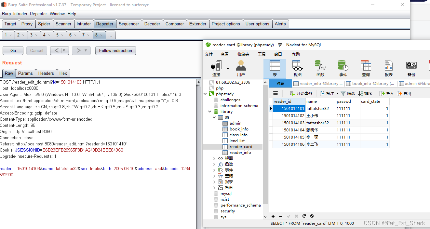The height and width of the screenshot is (229, 430).
Task: Collapse the phpstudy connection node
Action: point(205,94)
